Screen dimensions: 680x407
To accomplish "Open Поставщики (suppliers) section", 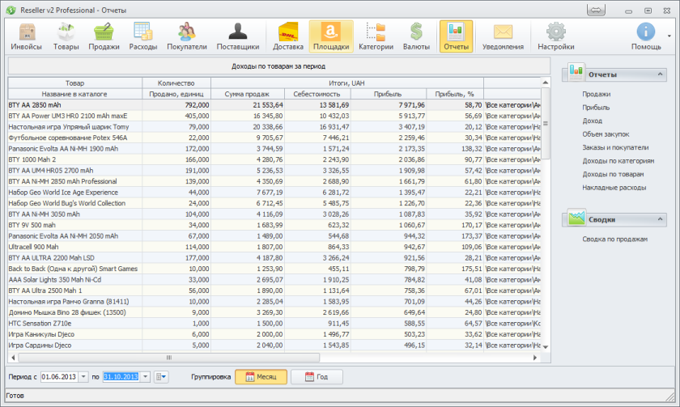I will [x=238, y=36].
